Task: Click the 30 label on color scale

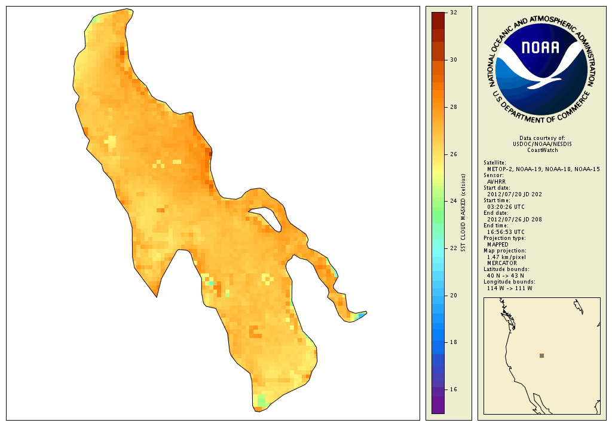Action: pos(454,60)
